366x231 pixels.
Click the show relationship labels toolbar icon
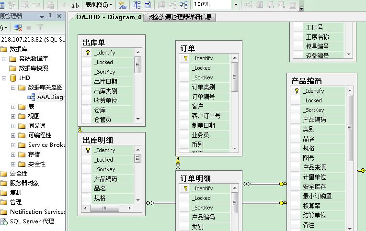point(123,5)
